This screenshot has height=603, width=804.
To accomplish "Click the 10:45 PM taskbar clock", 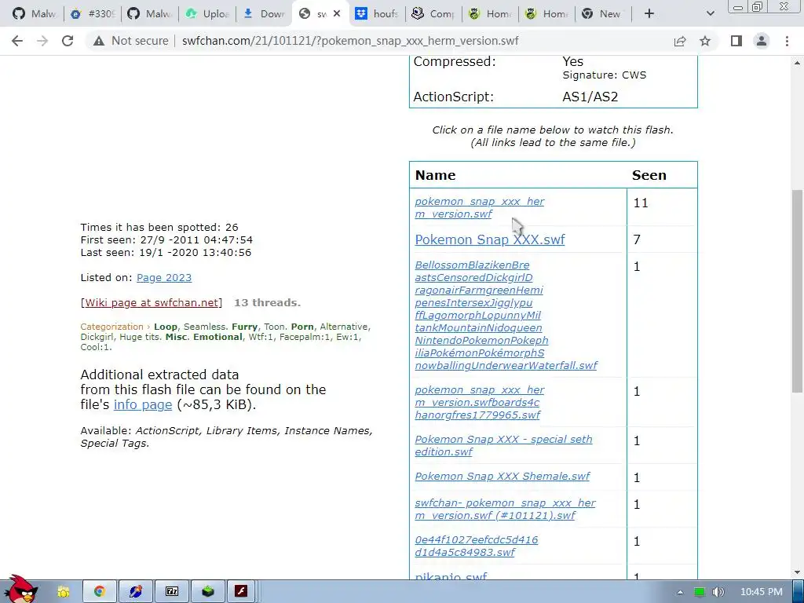I will point(762,592).
